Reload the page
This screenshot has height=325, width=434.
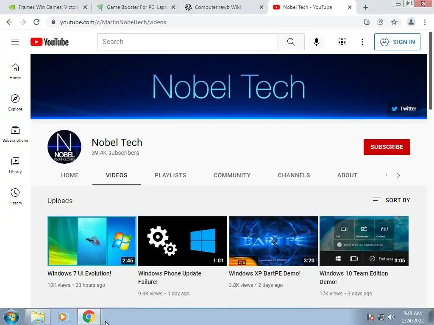[36, 22]
